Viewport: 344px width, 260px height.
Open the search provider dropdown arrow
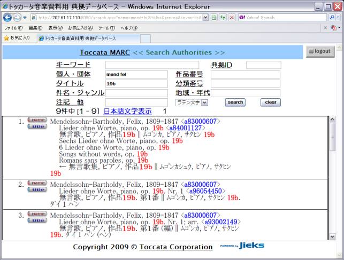click(x=338, y=18)
